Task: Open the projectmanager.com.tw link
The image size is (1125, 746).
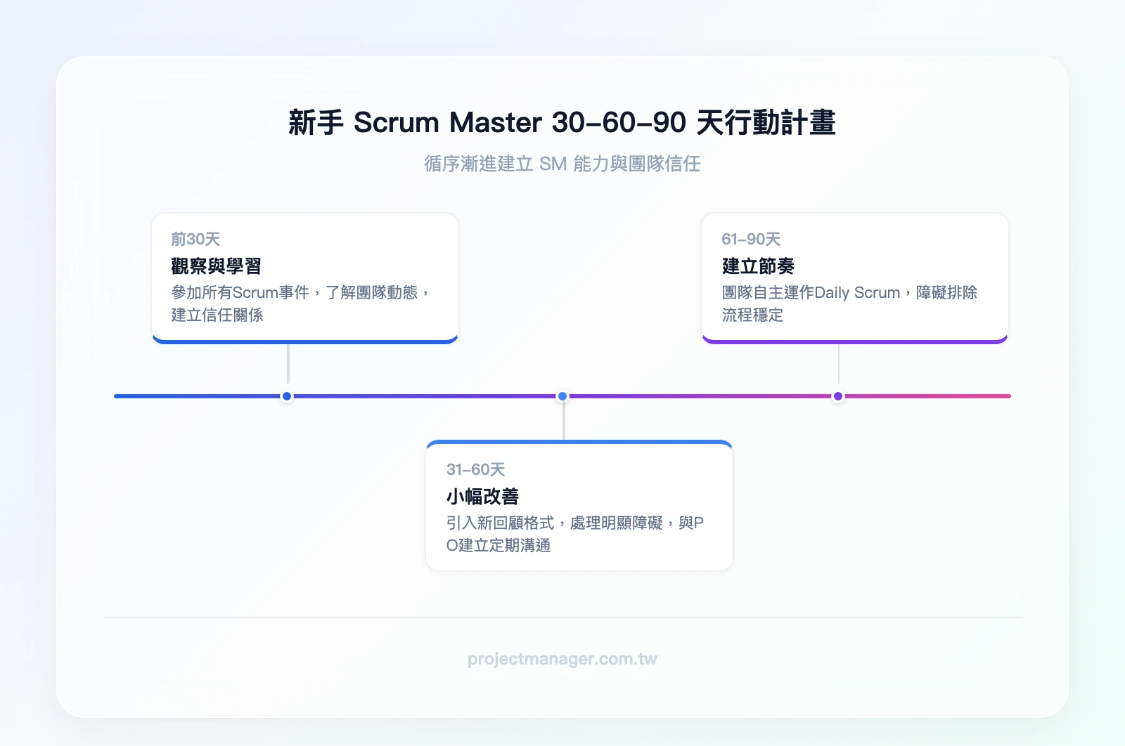Action: pos(562,659)
